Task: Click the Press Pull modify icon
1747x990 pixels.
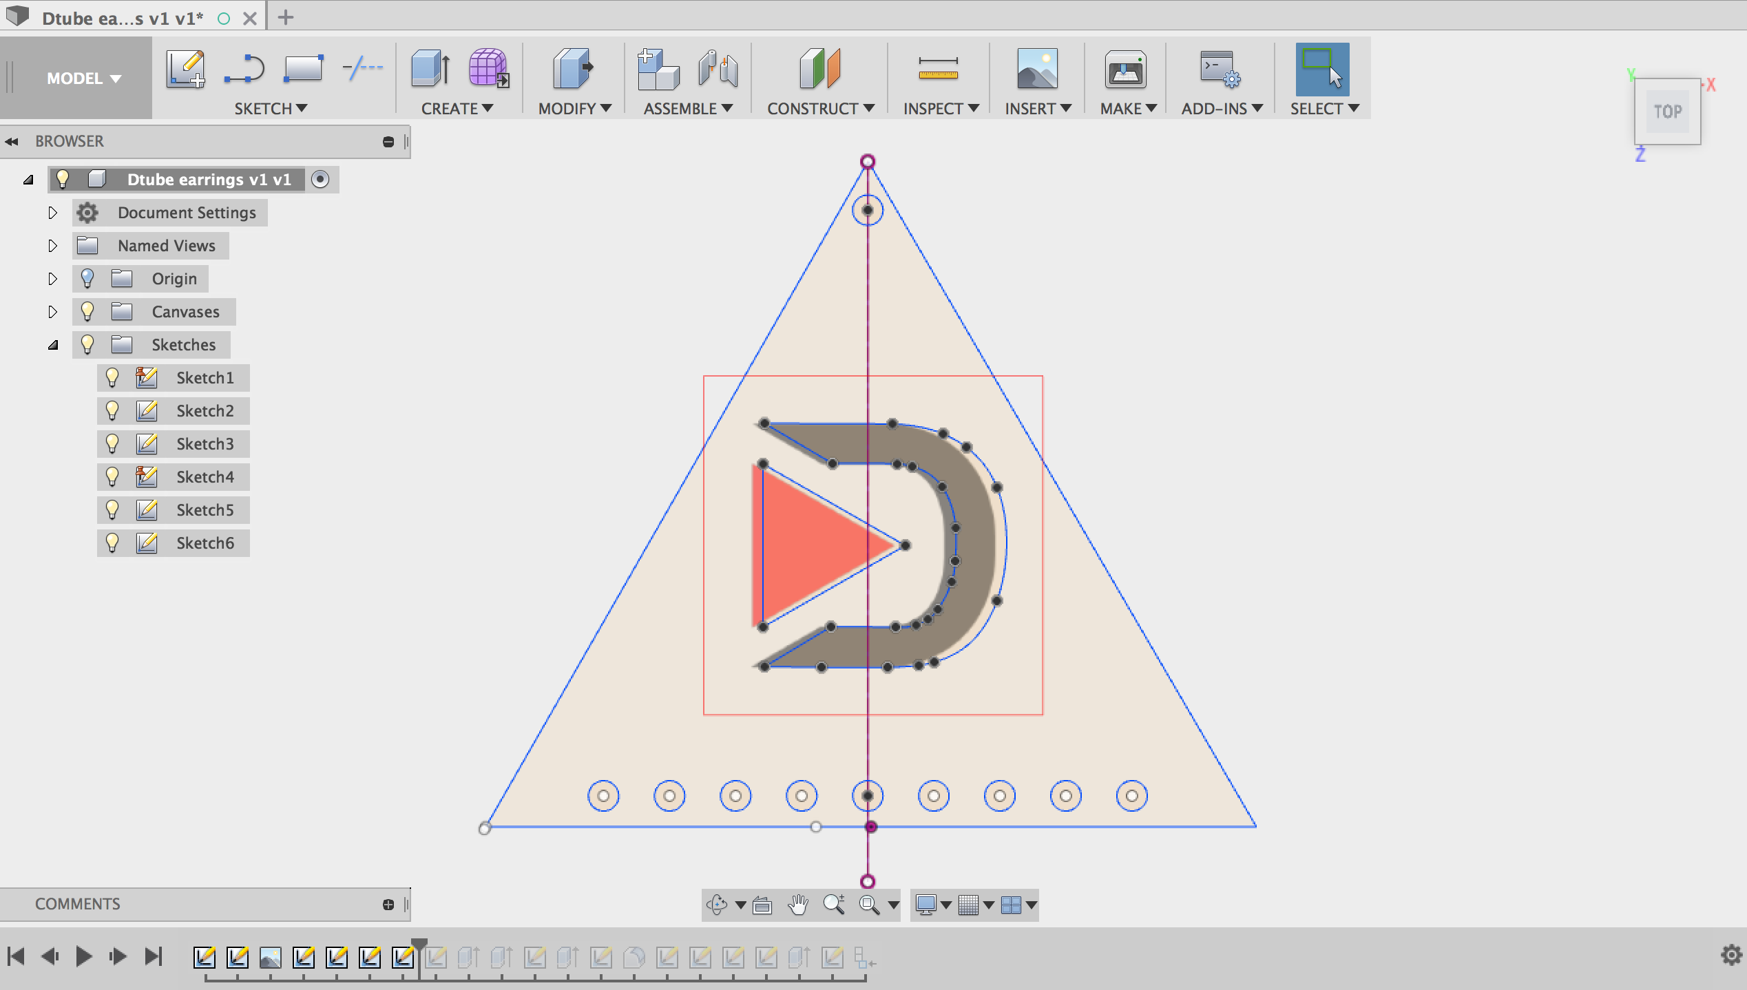Action: pos(572,68)
